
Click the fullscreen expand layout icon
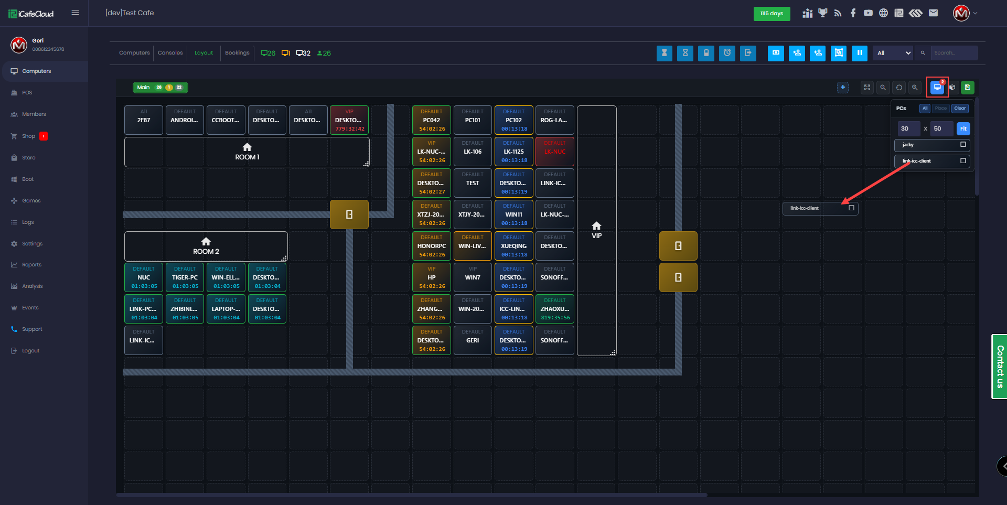click(867, 88)
